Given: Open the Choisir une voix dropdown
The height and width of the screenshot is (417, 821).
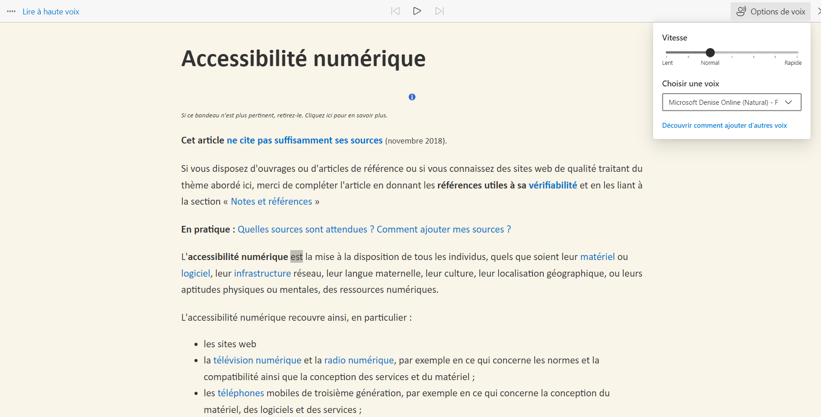Looking at the screenshot, I should (731, 102).
